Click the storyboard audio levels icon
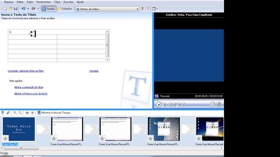Image resolution: width=280 pixels, height=157 pixels. pyautogui.click(x=3, y=113)
